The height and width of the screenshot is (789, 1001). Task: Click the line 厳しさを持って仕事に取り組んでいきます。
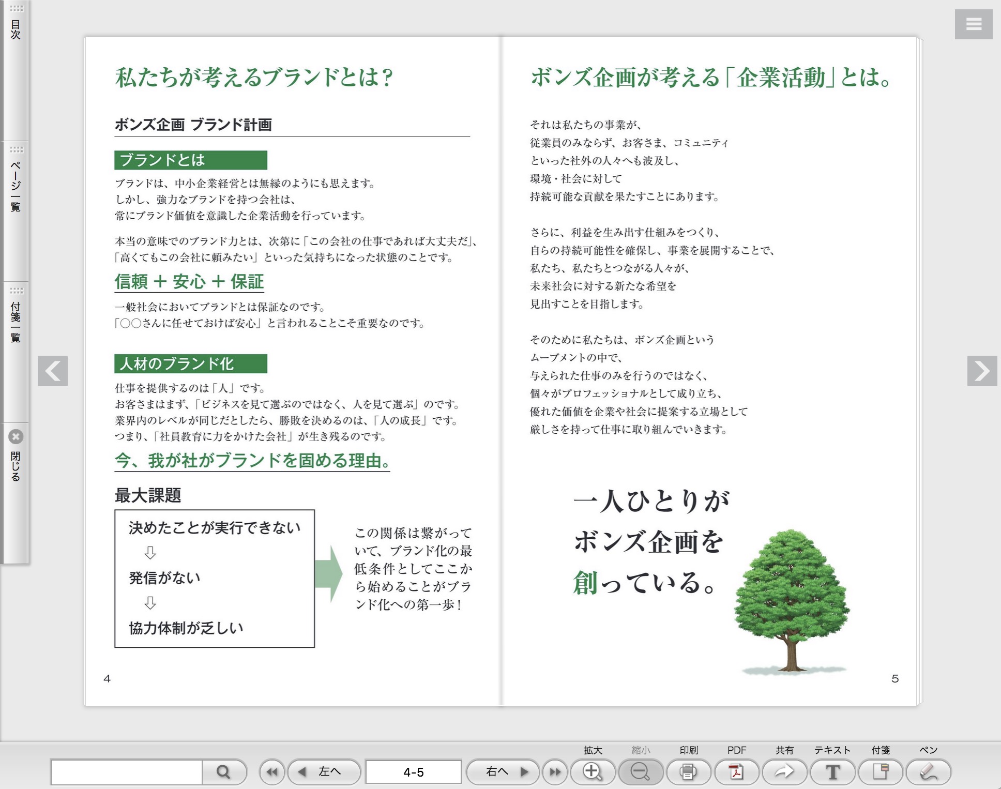point(629,429)
